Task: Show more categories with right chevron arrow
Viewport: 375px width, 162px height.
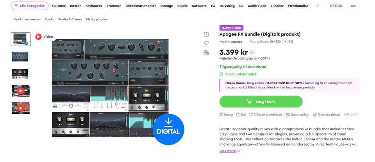Action: [317, 6]
